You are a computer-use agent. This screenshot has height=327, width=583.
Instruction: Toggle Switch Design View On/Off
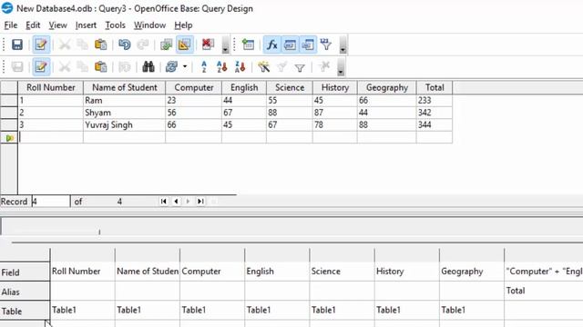184,45
